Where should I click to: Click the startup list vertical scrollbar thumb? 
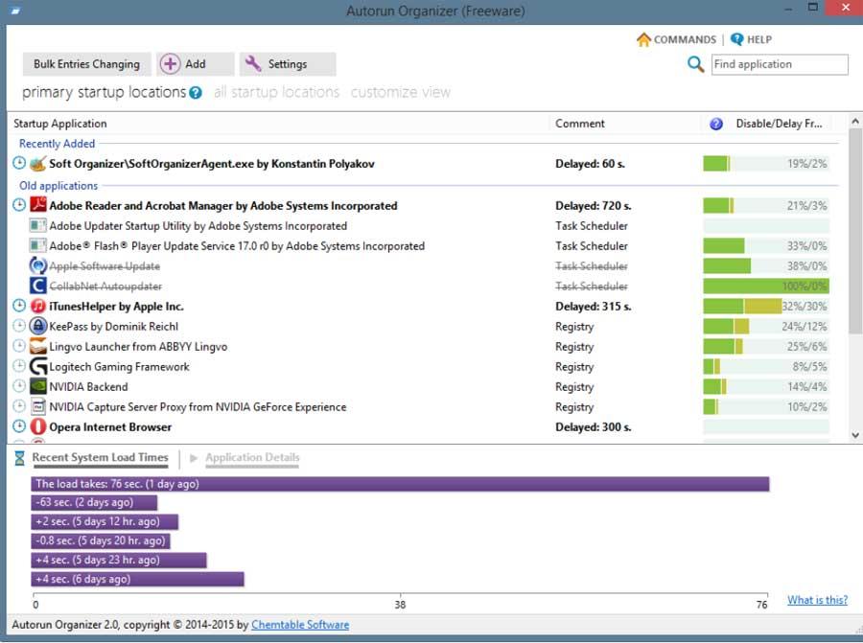(855, 231)
